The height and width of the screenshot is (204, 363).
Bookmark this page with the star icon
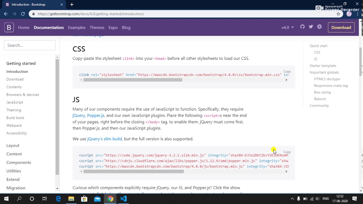[x=338, y=14]
